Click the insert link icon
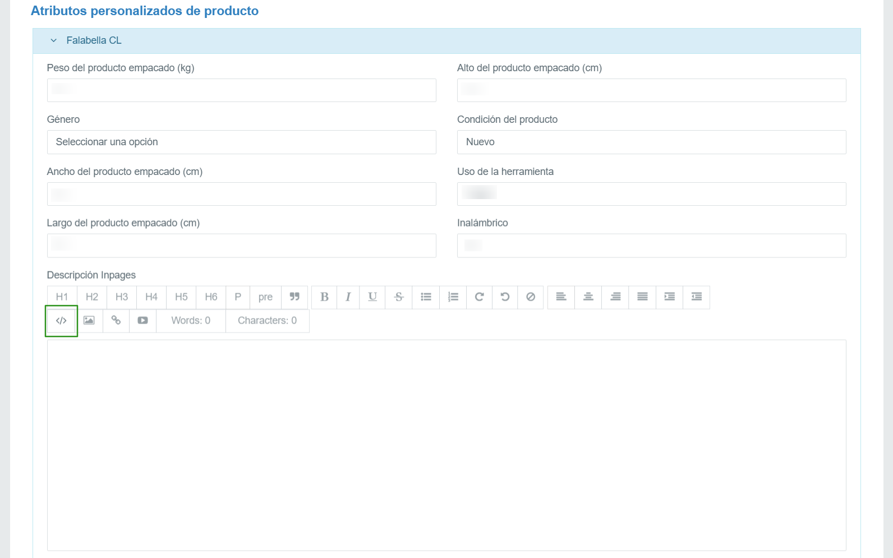 pos(116,321)
